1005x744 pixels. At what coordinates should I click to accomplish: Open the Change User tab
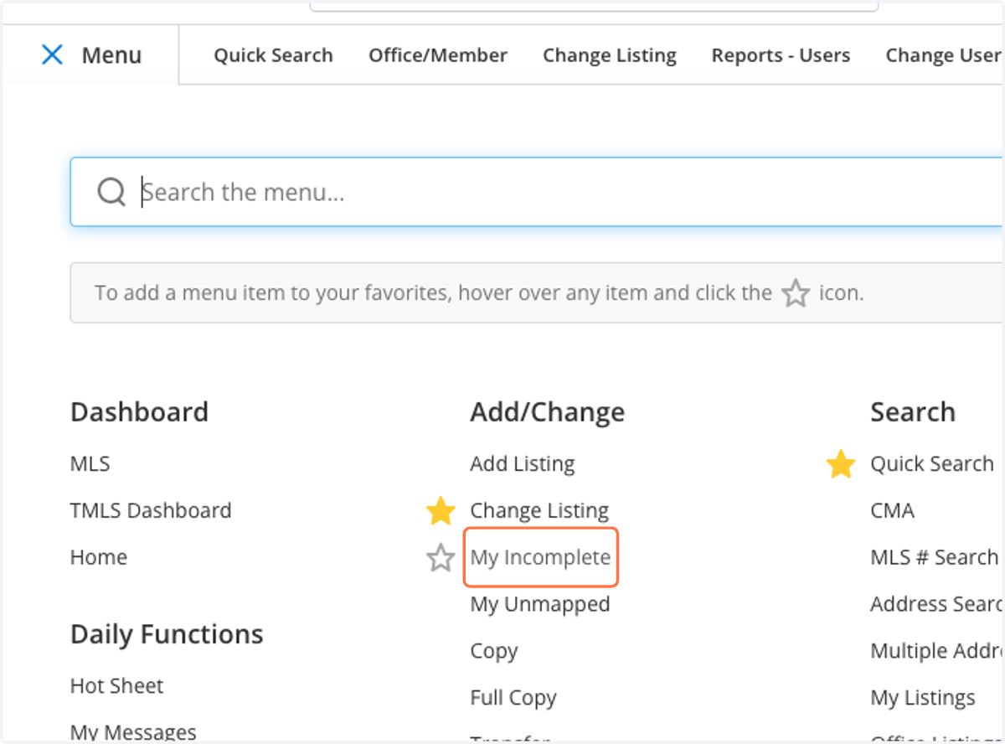pyautogui.click(x=944, y=55)
